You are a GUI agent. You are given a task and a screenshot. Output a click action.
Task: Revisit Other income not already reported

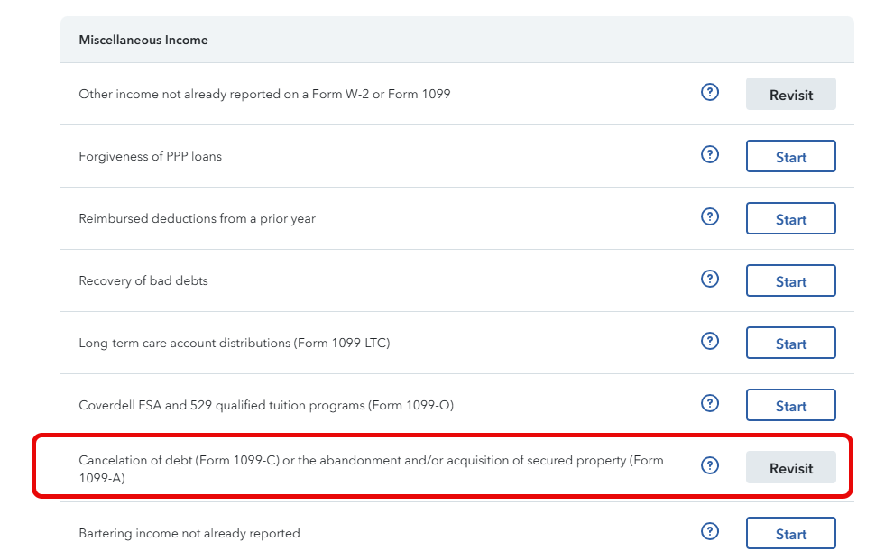pos(791,94)
